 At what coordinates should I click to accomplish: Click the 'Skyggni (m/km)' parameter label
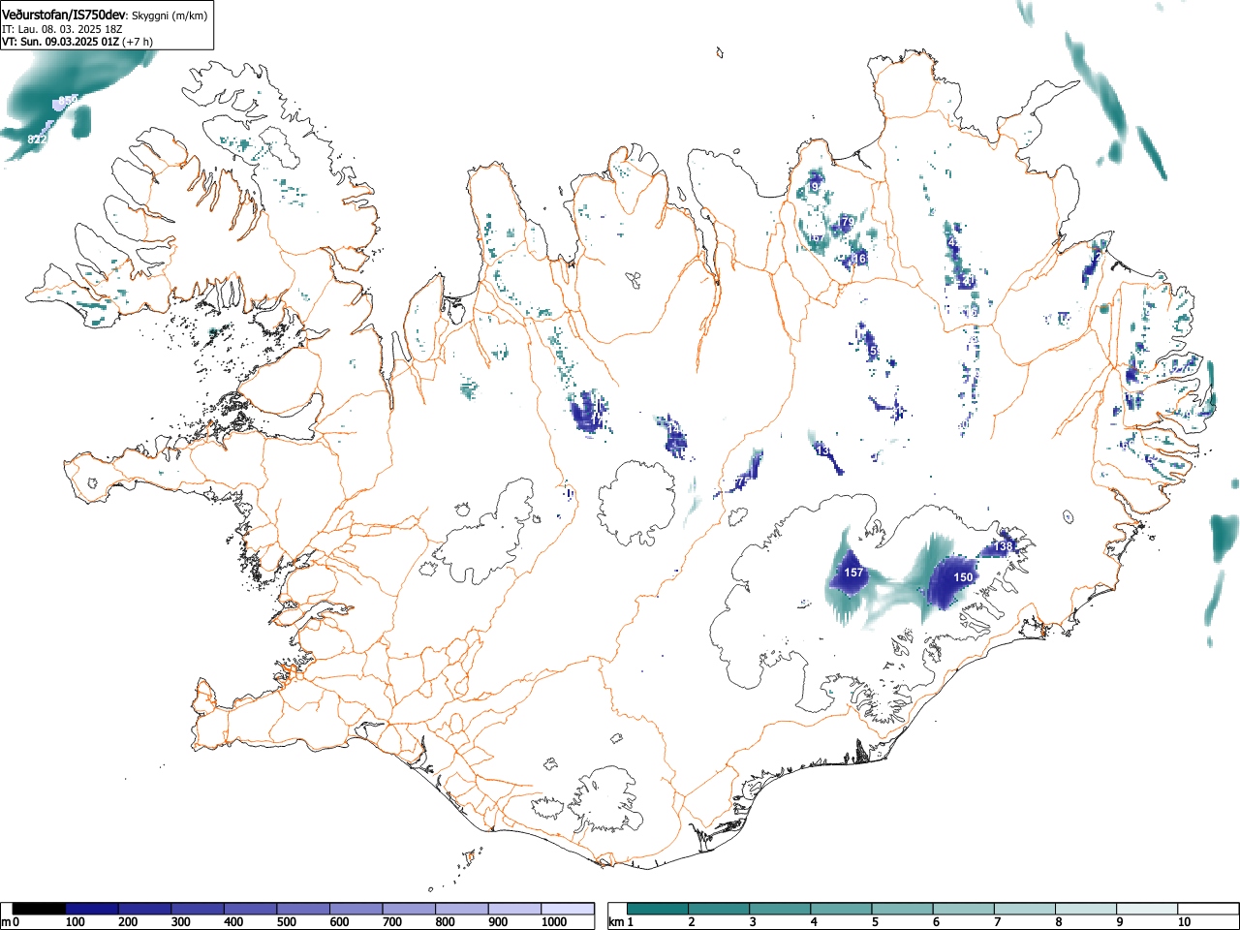pos(170,15)
